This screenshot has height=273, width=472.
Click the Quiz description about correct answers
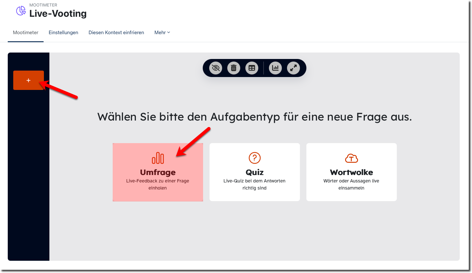(x=254, y=184)
